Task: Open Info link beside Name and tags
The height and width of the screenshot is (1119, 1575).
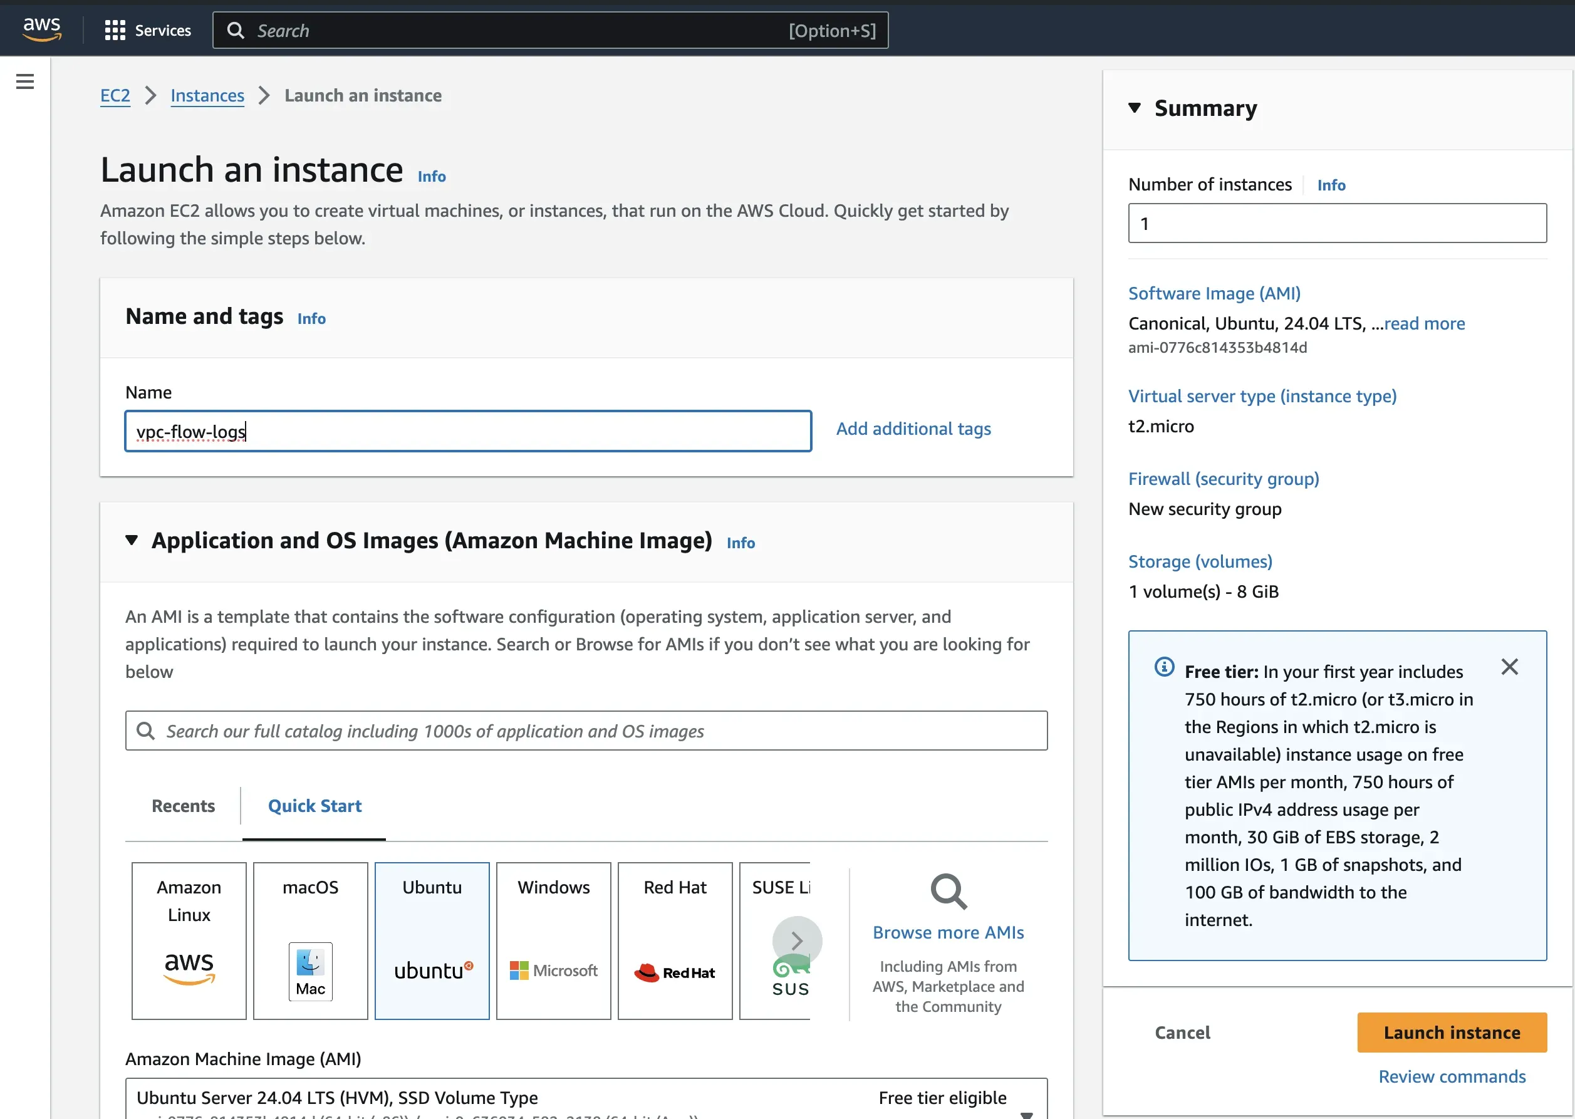Action: click(311, 318)
